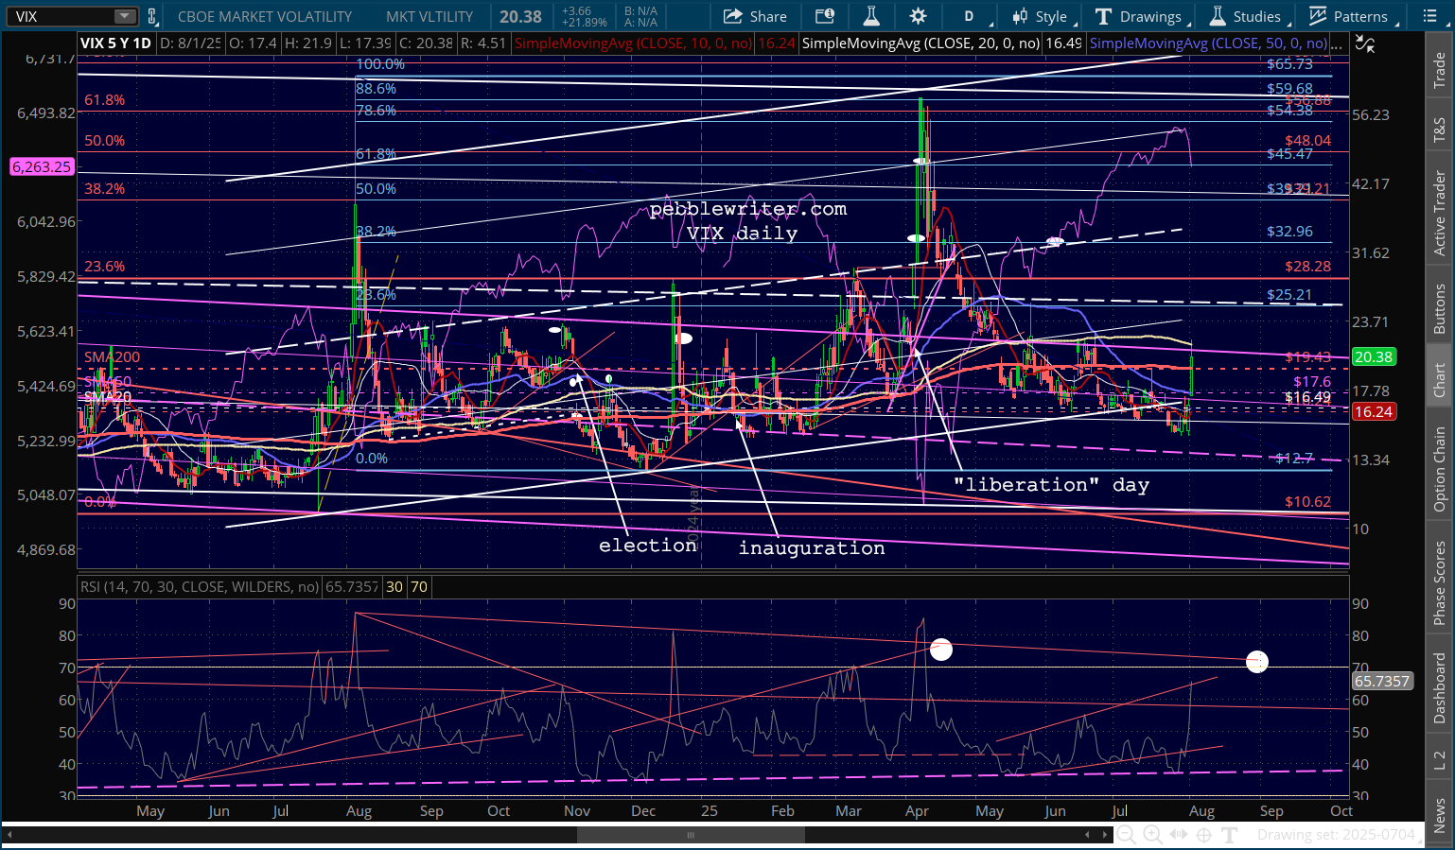
Task: Open the corporate events calendar icon
Action: click(x=825, y=16)
